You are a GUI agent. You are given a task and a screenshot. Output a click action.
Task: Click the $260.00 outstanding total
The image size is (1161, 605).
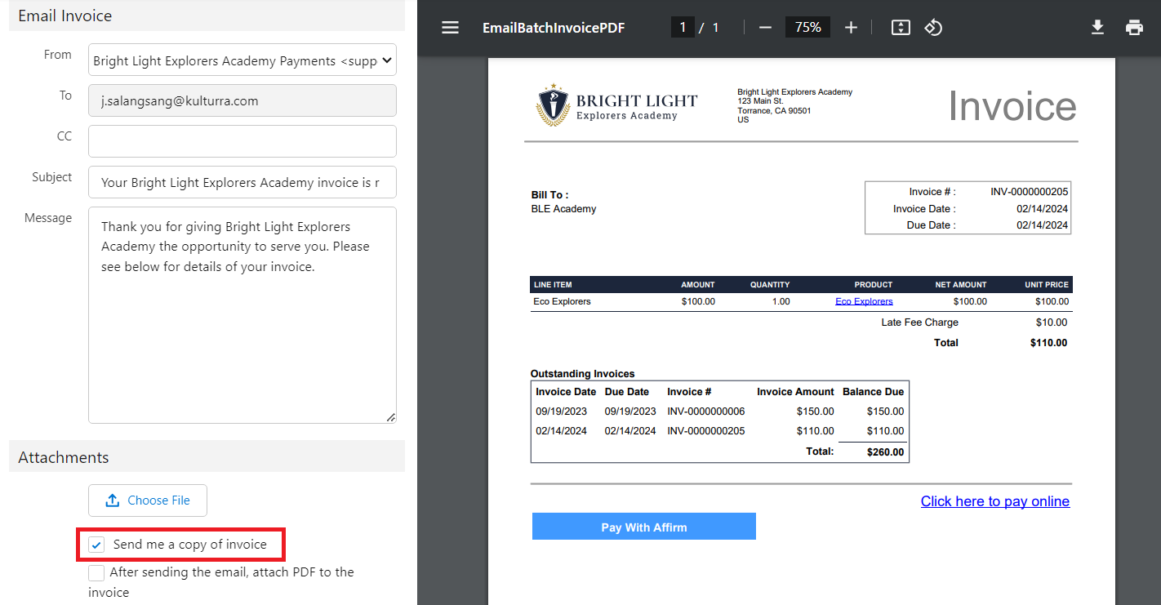[886, 452]
